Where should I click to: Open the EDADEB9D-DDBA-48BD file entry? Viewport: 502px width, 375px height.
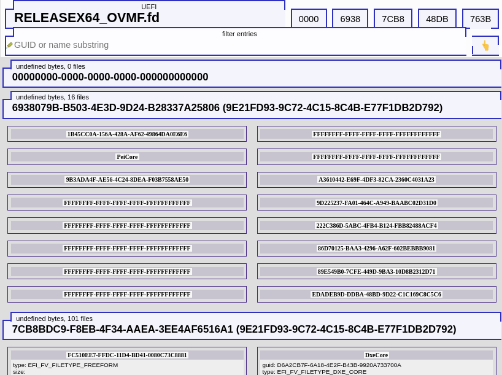click(377, 295)
